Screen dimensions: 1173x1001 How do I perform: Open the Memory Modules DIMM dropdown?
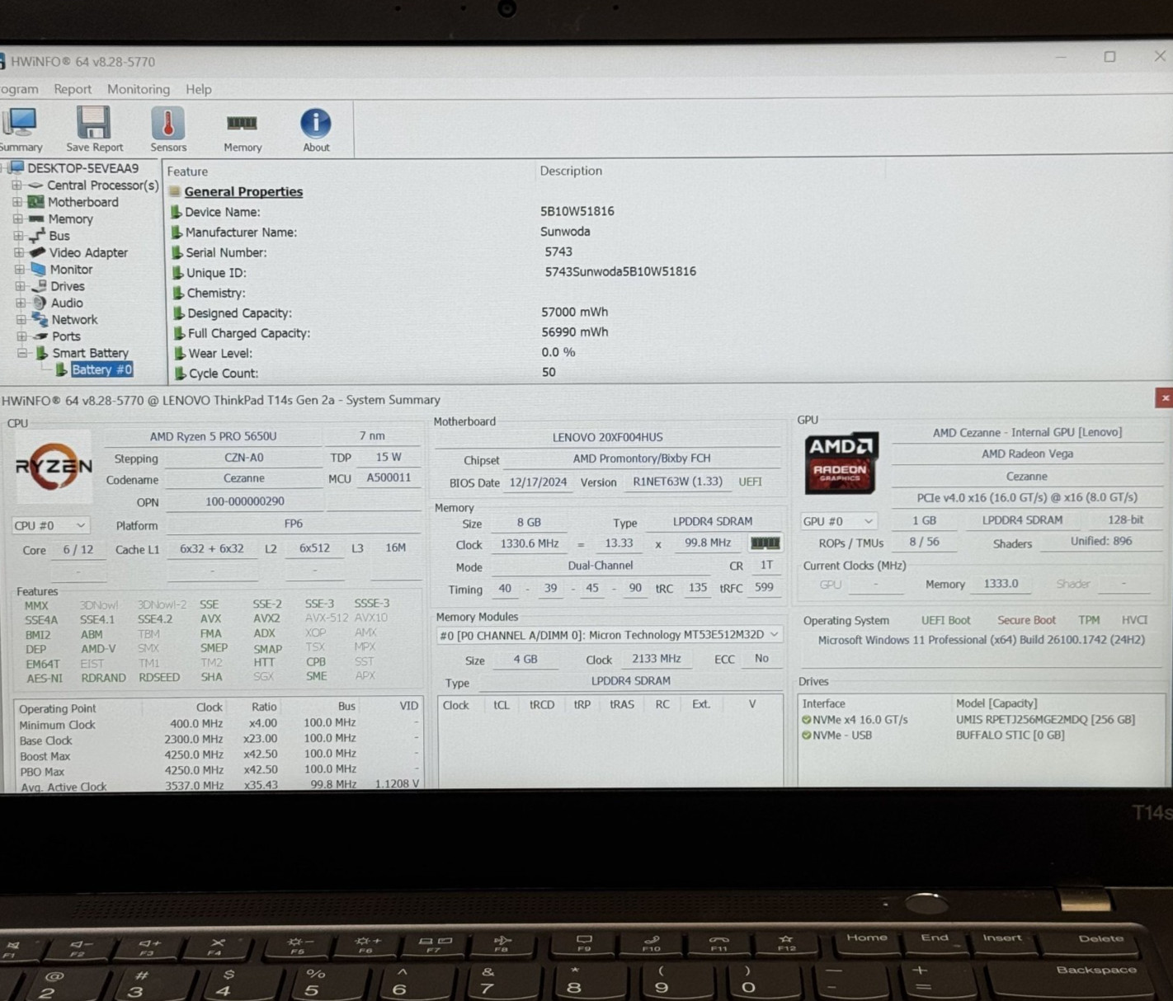609,635
